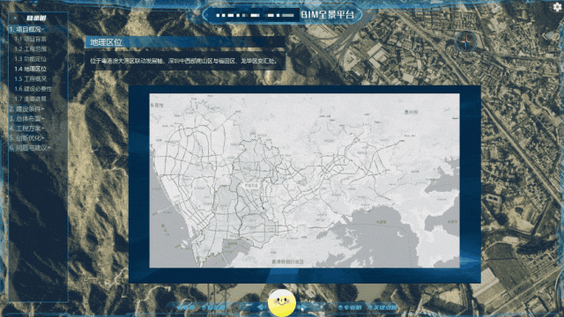Toggle the 关键点树 option
Viewport: 564px width, 317px height.
coord(382,307)
